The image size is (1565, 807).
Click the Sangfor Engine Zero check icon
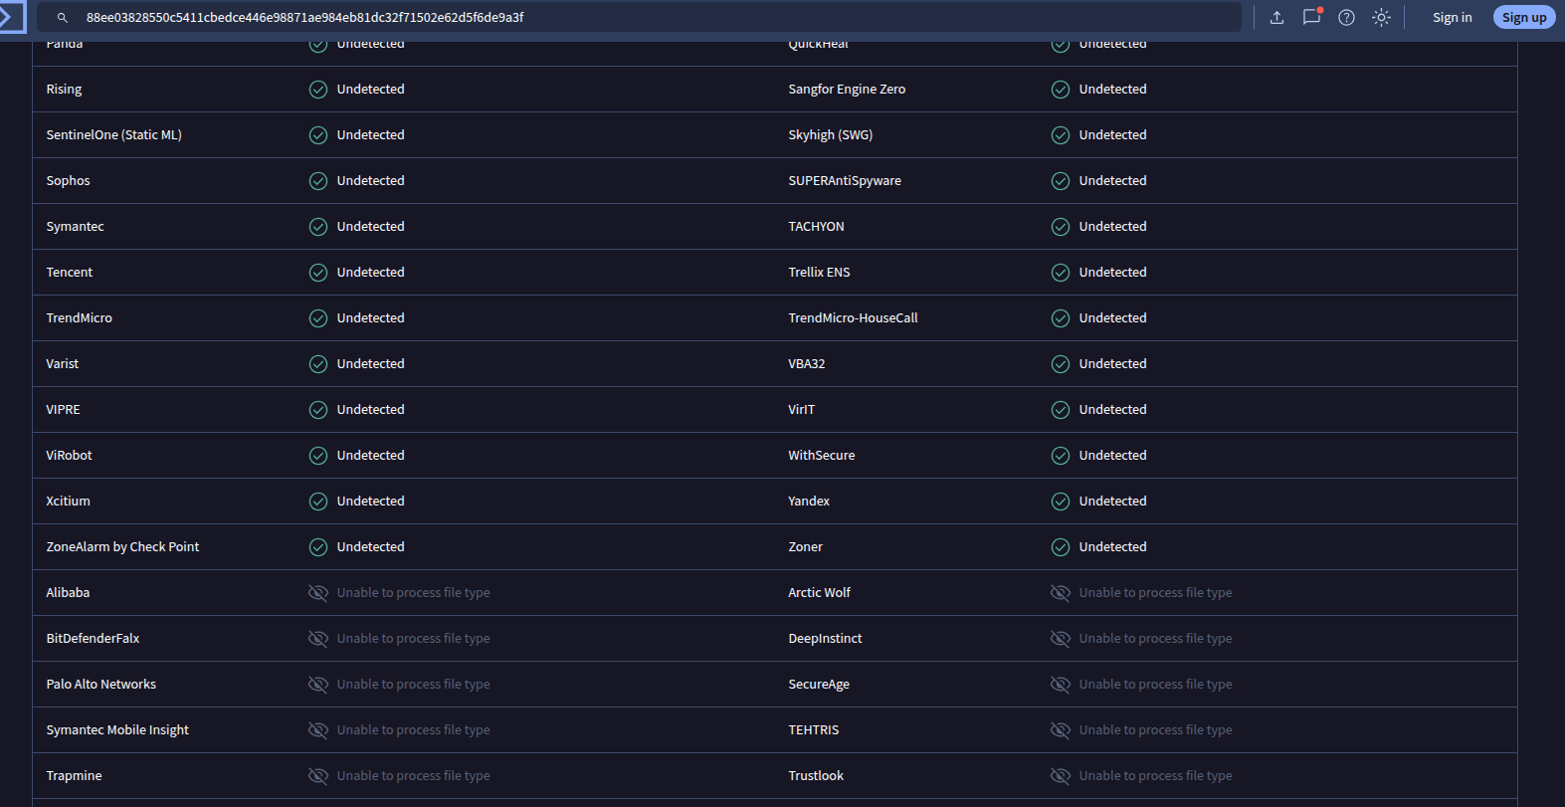point(1061,90)
